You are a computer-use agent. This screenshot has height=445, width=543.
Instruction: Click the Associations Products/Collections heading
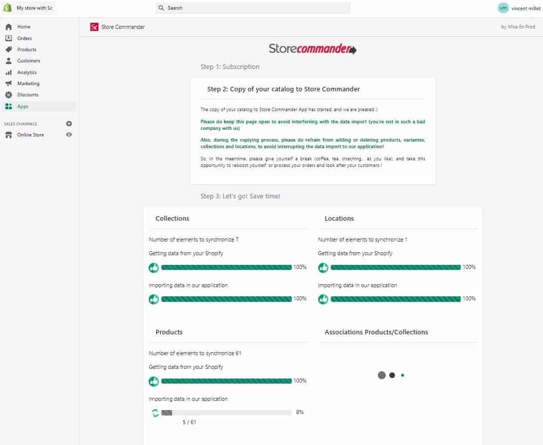[x=376, y=332]
